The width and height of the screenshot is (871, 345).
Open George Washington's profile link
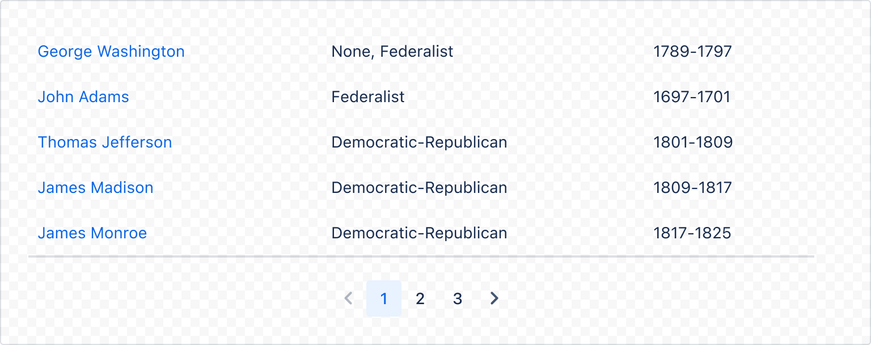point(111,52)
